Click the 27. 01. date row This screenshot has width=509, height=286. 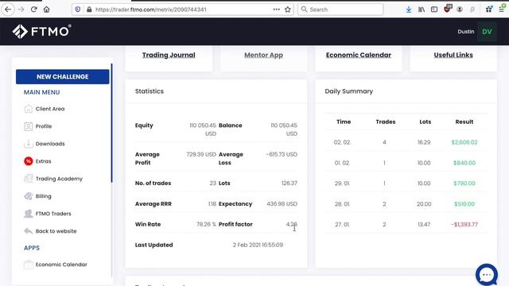(x=342, y=224)
